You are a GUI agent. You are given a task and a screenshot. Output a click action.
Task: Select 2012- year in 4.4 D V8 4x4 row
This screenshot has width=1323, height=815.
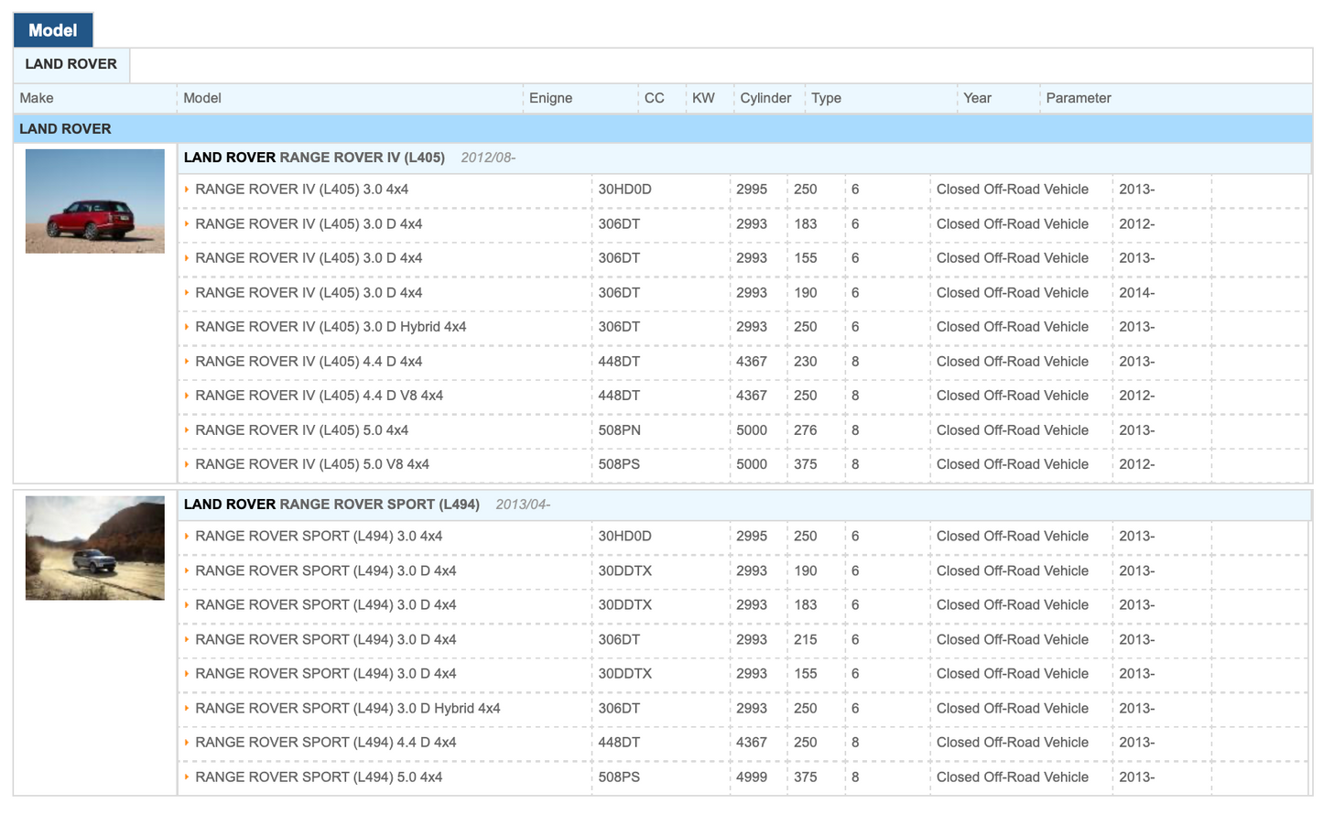point(1136,396)
